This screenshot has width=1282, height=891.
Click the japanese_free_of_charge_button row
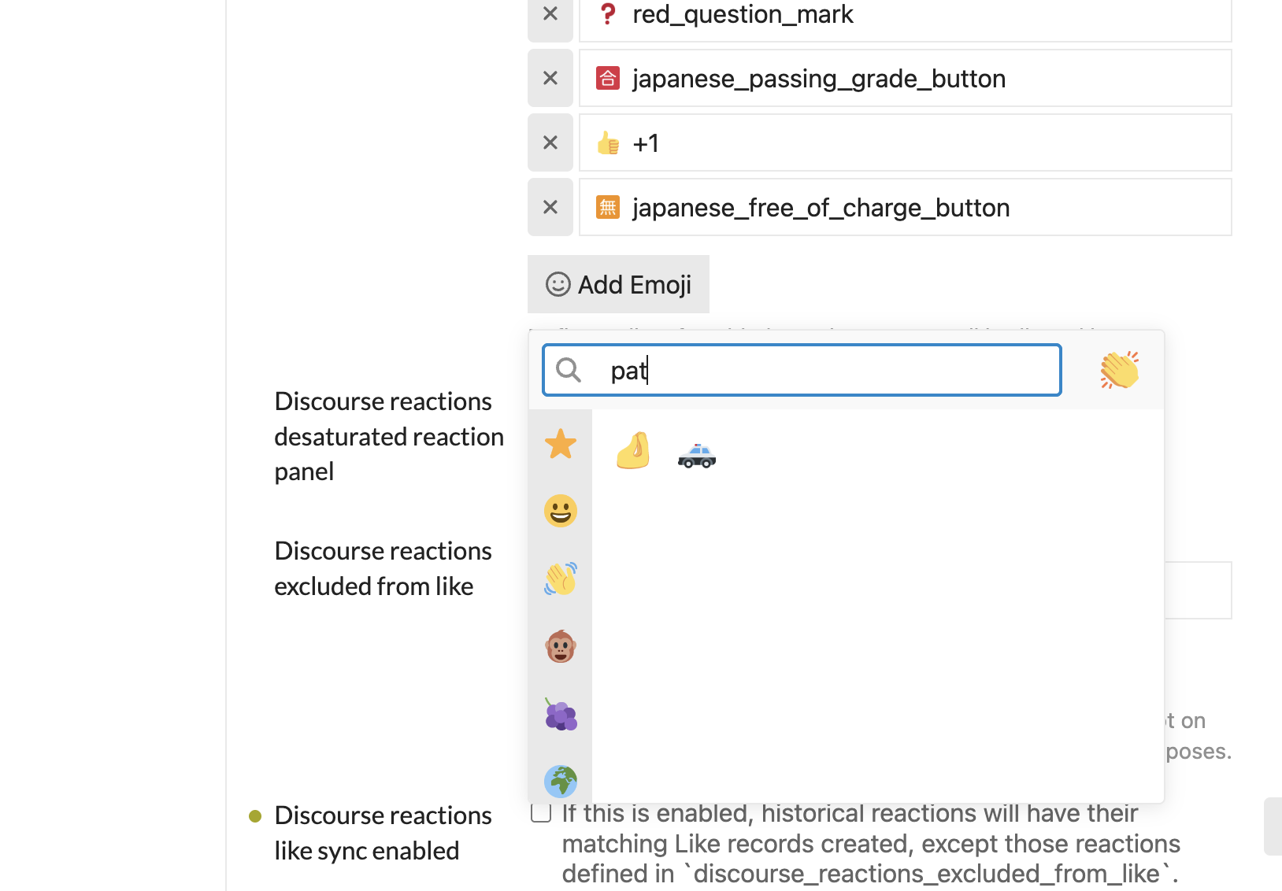click(x=905, y=207)
